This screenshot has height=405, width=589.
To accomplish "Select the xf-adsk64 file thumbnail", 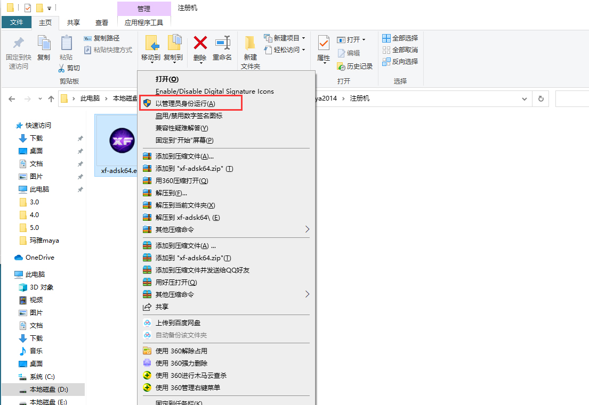I will click(116, 145).
